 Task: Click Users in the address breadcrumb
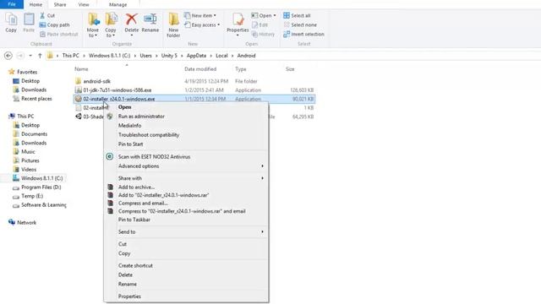145,56
